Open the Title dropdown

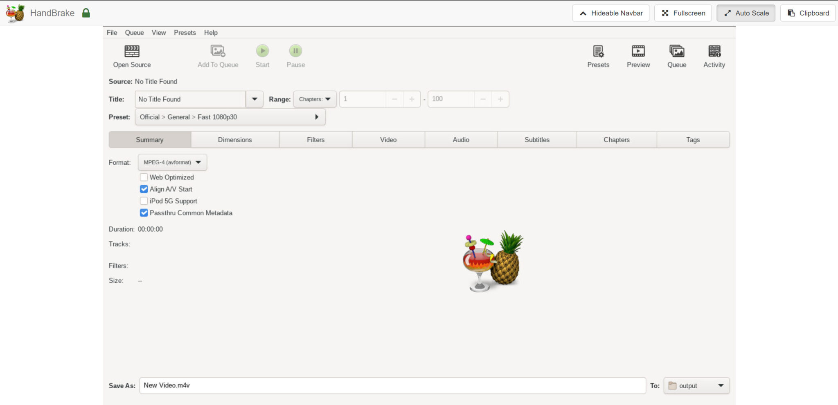click(x=255, y=99)
